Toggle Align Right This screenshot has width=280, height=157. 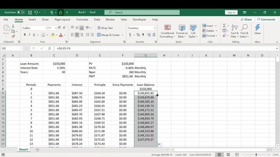(82, 35)
